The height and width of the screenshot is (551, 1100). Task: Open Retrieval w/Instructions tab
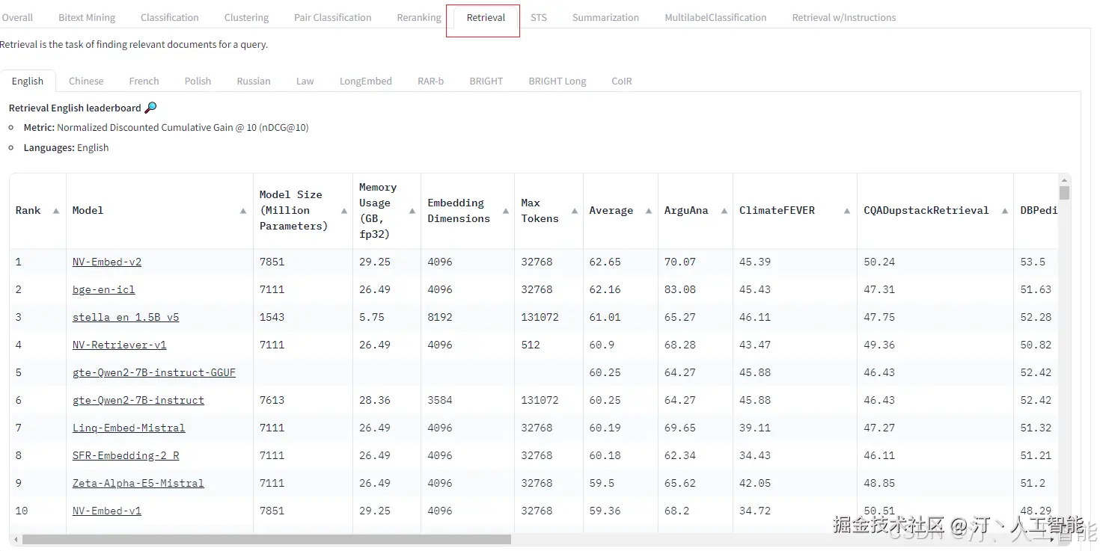[844, 17]
